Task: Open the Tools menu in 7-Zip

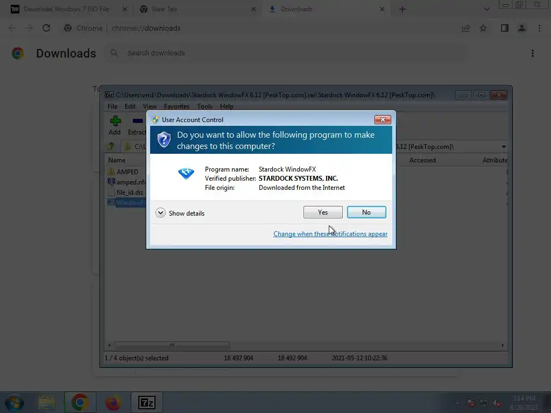Action: pyautogui.click(x=204, y=106)
